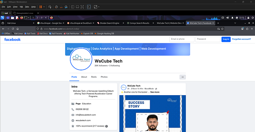Open the file manager from Kali panel
255x132 pixels.
click(x=12, y=18)
